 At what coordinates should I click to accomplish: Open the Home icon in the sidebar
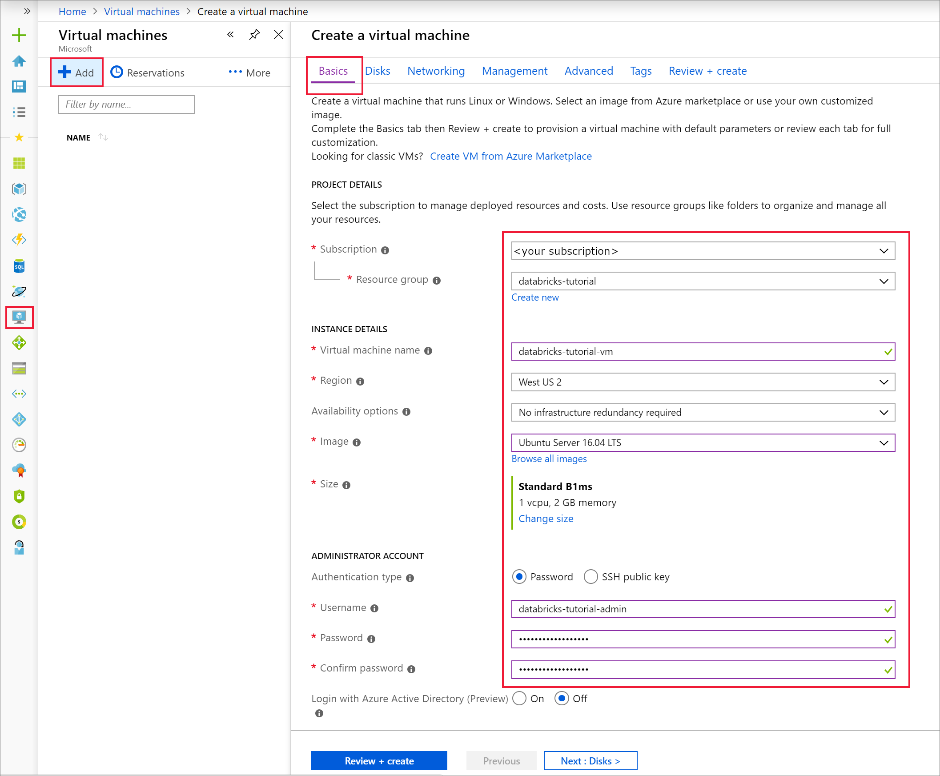(x=19, y=61)
